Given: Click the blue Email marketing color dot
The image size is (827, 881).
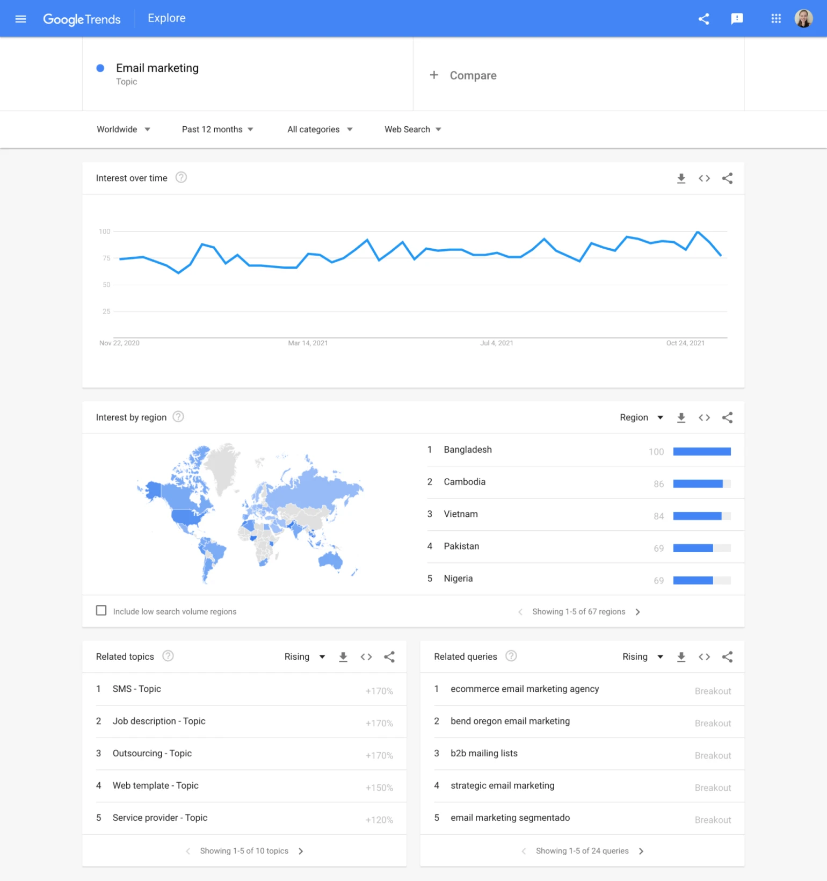Looking at the screenshot, I should point(100,68).
